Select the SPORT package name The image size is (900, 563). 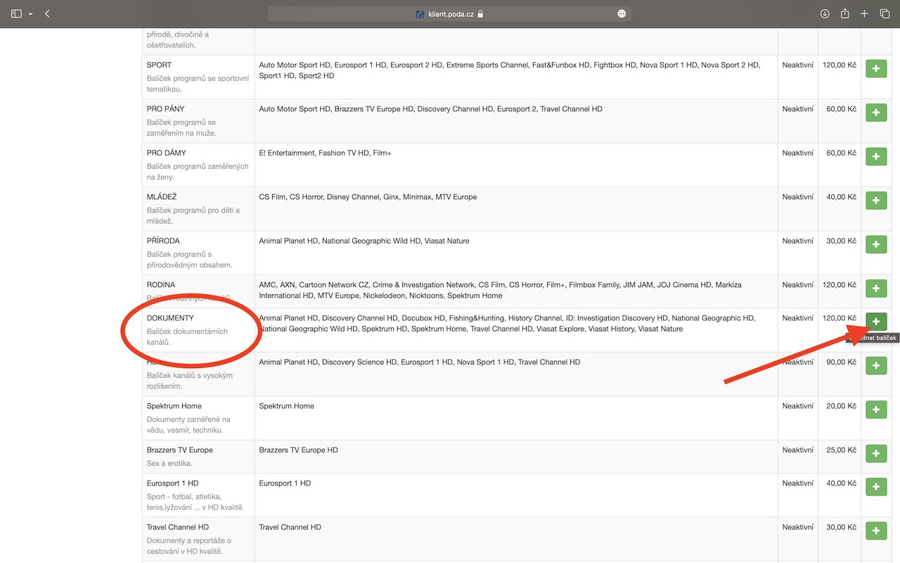pyautogui.click(x=159, y=65)
